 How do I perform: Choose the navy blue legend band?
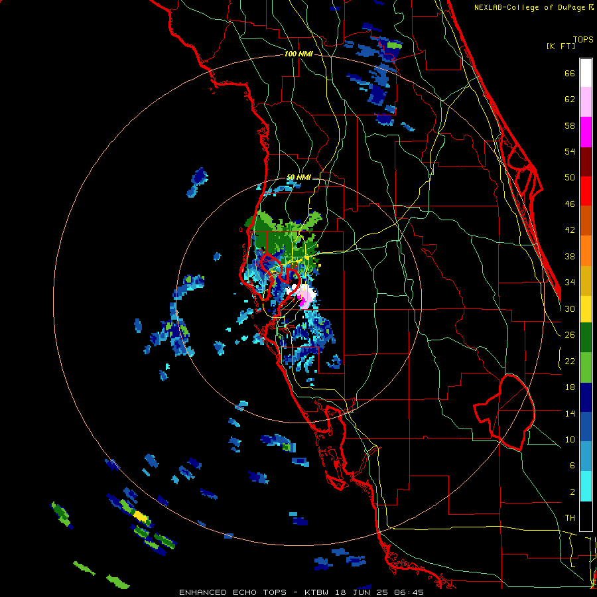586,397
